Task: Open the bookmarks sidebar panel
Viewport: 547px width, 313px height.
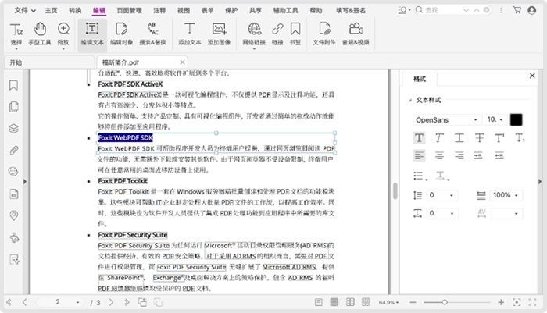Action: pos(13,85)
